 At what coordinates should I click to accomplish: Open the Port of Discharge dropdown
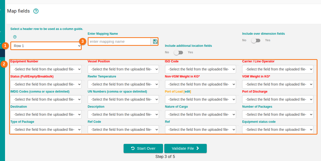pyautogui.click(x=278, y=99)
